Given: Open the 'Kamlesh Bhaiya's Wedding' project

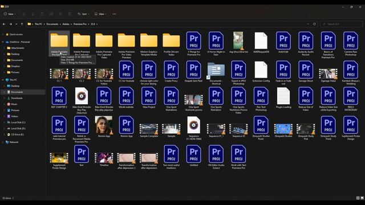Looking at the screenshot, I should point(351,73).
